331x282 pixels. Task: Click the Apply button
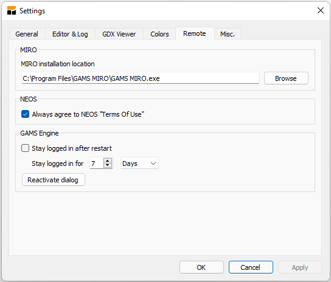click(x=300, y=267)
